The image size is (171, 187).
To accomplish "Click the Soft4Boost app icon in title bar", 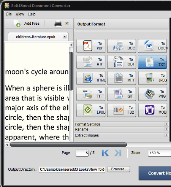I will 7,6.
